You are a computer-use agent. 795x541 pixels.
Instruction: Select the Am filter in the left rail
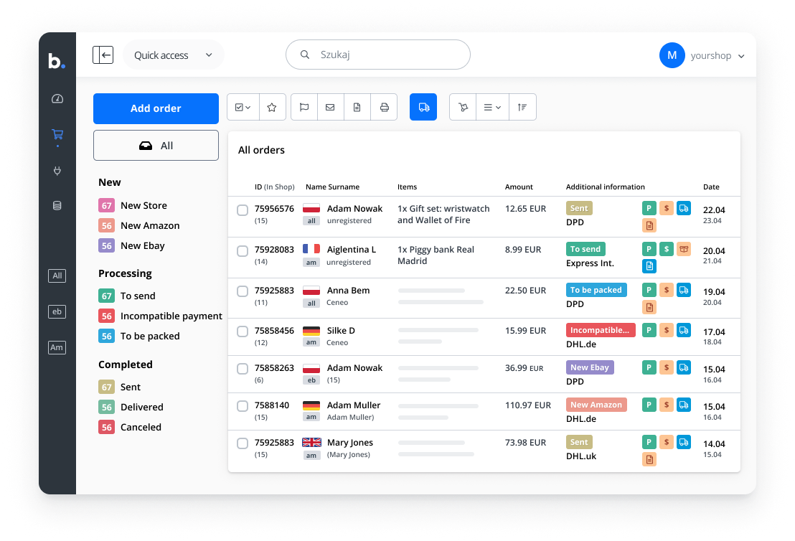click(x=57, y=347)
